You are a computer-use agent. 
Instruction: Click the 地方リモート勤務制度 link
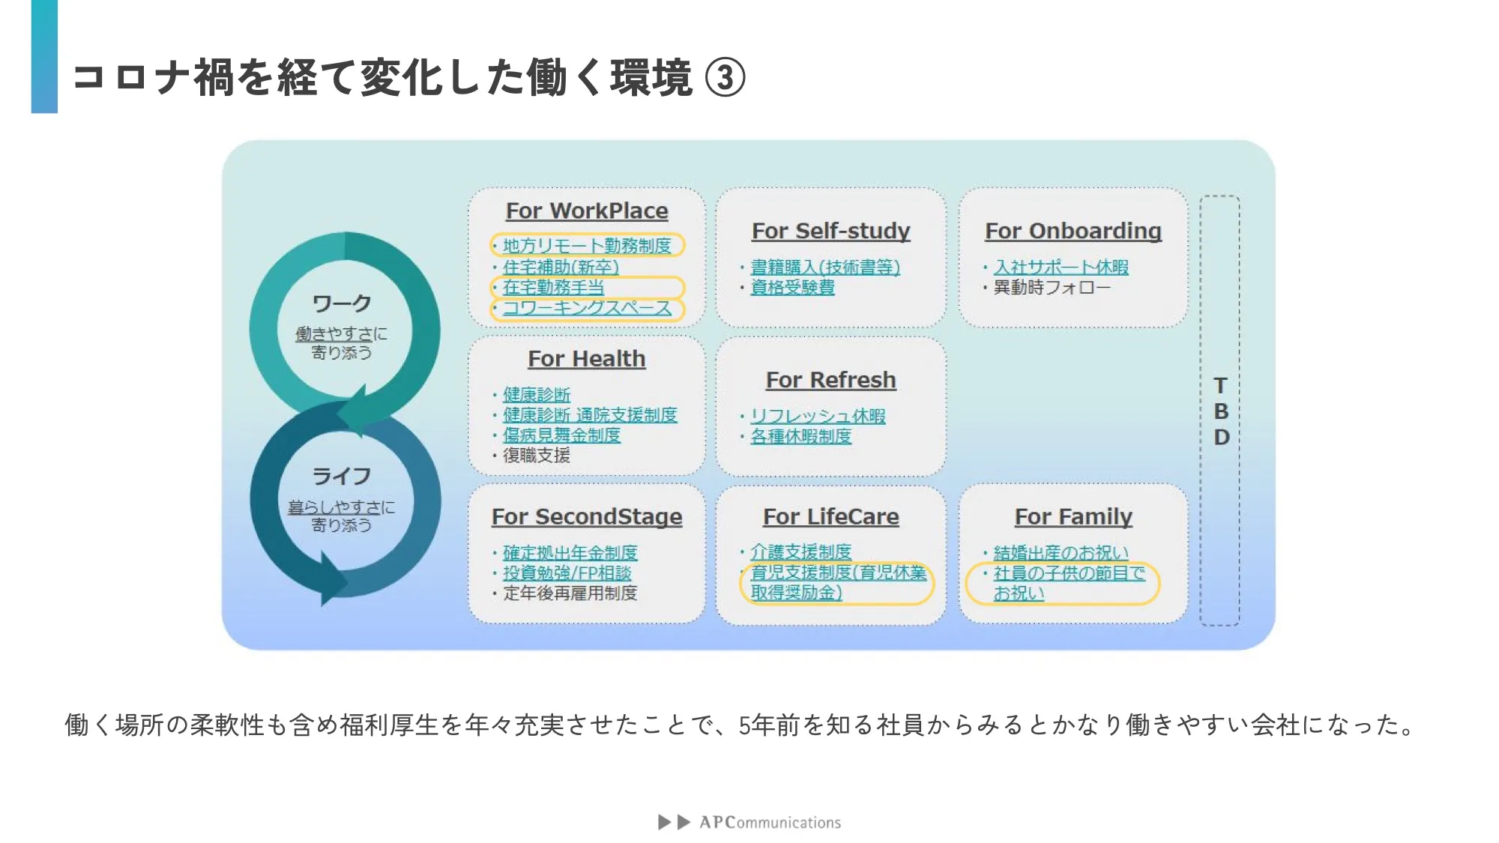587,246
